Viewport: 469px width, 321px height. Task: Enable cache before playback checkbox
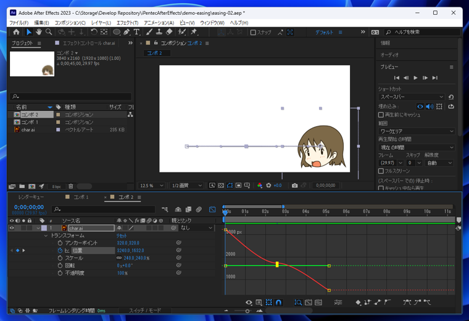[381, 115]
